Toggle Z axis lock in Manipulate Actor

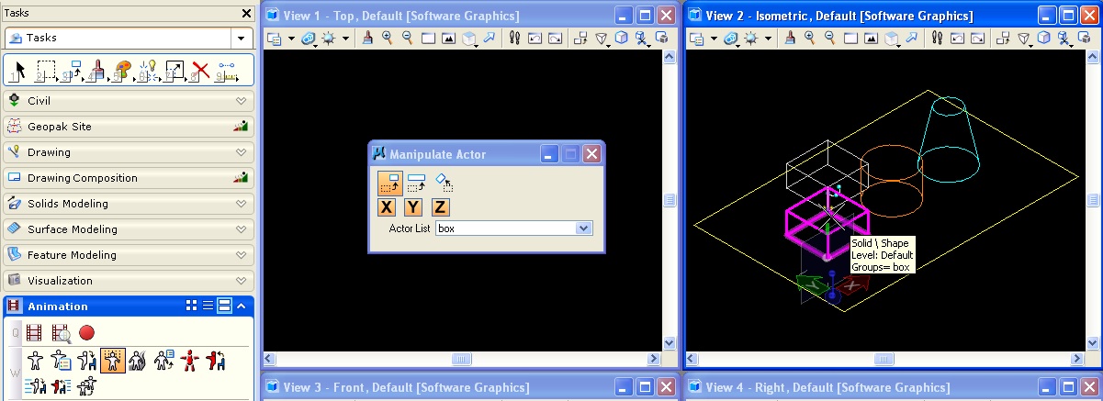pos(441,207)
